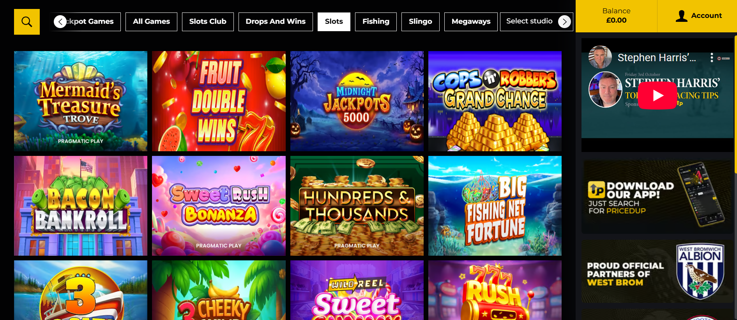Open the yellow search magnifier icon
This screenshot has height=320, width=737.
coord(27,22)
